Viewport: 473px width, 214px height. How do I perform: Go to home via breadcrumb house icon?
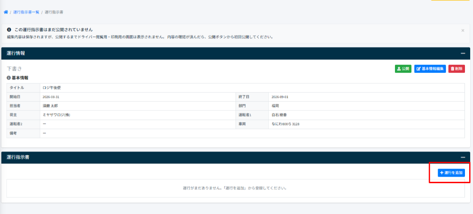coord(6,12)
